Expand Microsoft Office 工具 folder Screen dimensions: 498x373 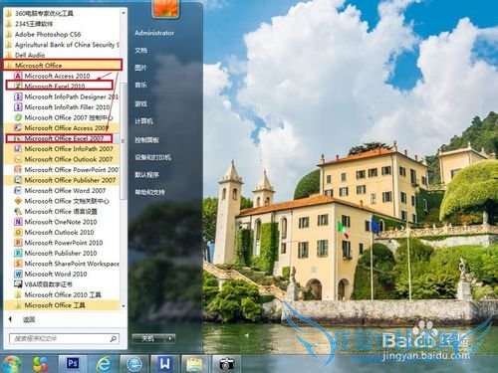pos(62,305)
